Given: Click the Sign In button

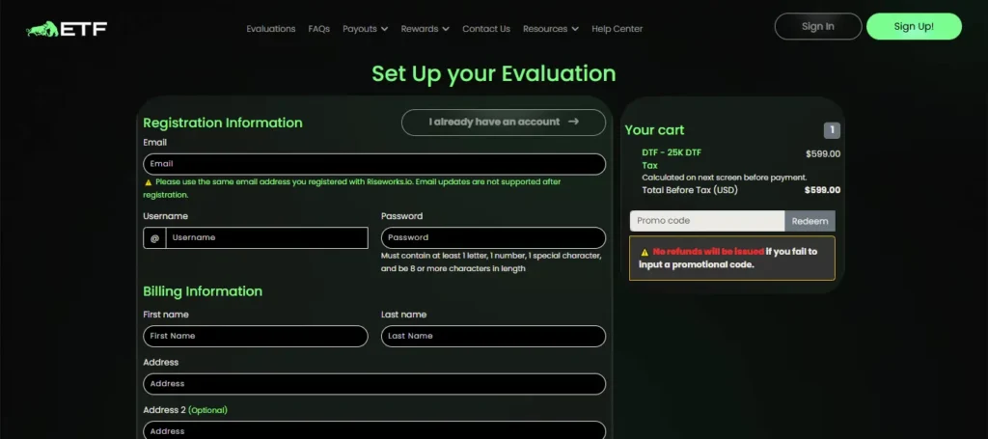Looking at the screenshot, I should (818, 26).
